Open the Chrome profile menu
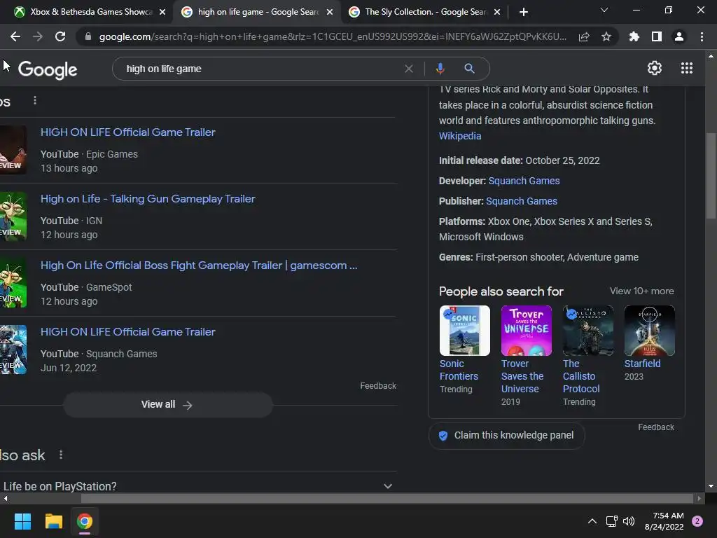Screen dimensions: 717x538 (679, 36)
